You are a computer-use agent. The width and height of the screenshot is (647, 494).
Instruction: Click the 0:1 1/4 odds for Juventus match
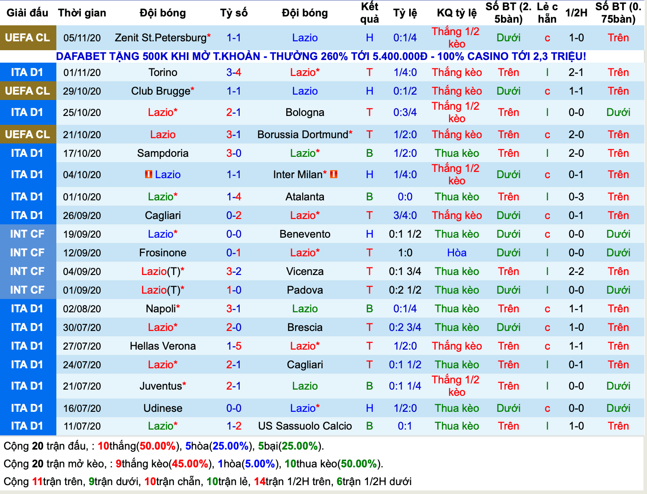click(x=405, y=386)
